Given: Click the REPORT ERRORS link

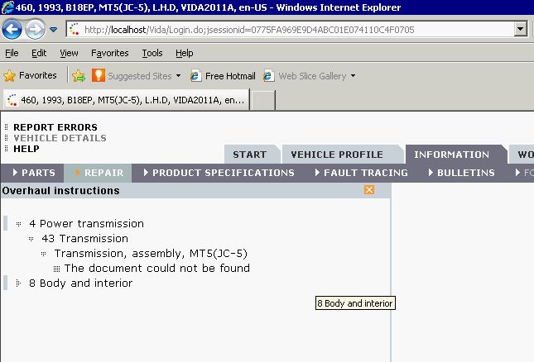Looking at the screenshot, I should 55,127.
